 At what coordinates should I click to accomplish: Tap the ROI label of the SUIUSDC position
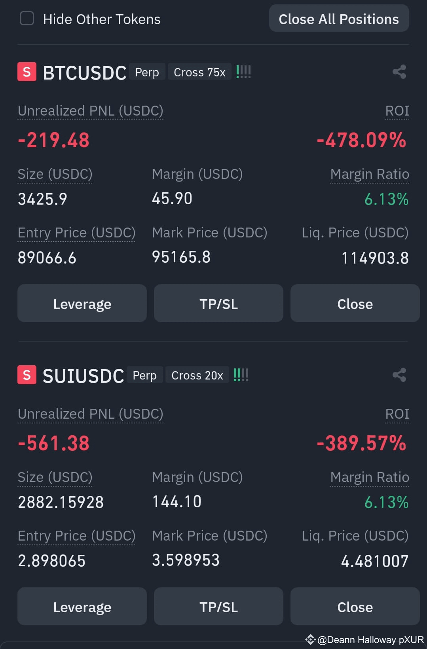[x=397, y=414]
